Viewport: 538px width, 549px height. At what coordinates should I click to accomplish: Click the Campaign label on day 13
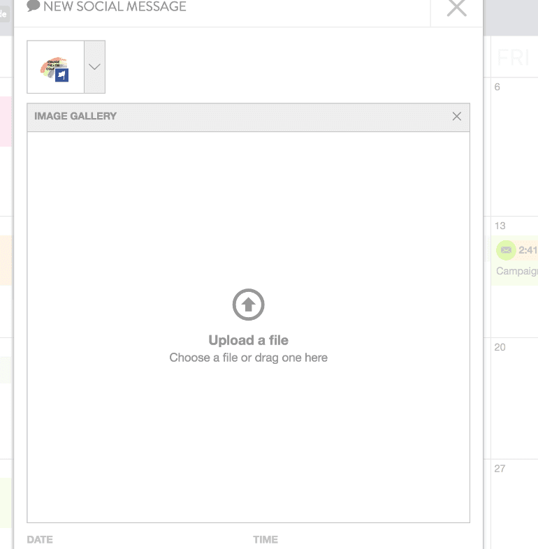(x=516, y=271)
